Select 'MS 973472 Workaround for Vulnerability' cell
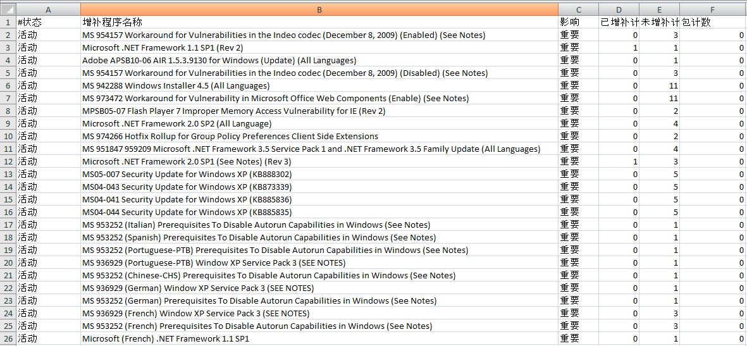Image resolution: width=747 pixels, height=346 pixels. (x=319, y=98)
